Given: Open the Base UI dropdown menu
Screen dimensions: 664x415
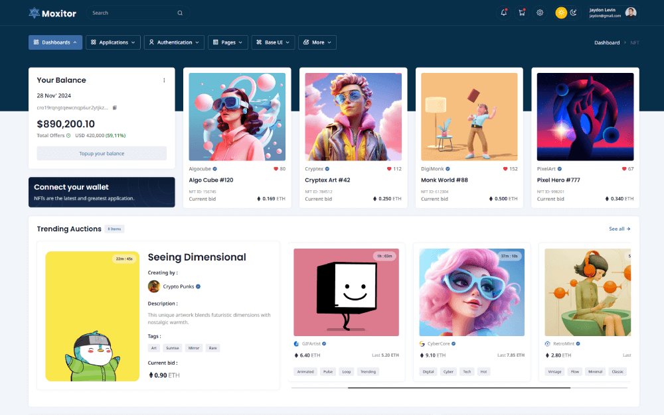Looking at the screenshot, I should point(273,42).
